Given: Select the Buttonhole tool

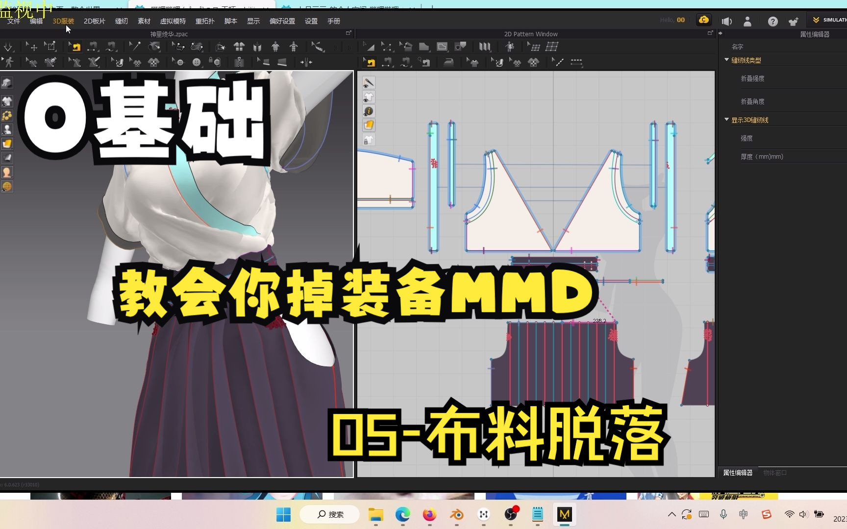Looking at the screenshot, I should coord(197,62).
